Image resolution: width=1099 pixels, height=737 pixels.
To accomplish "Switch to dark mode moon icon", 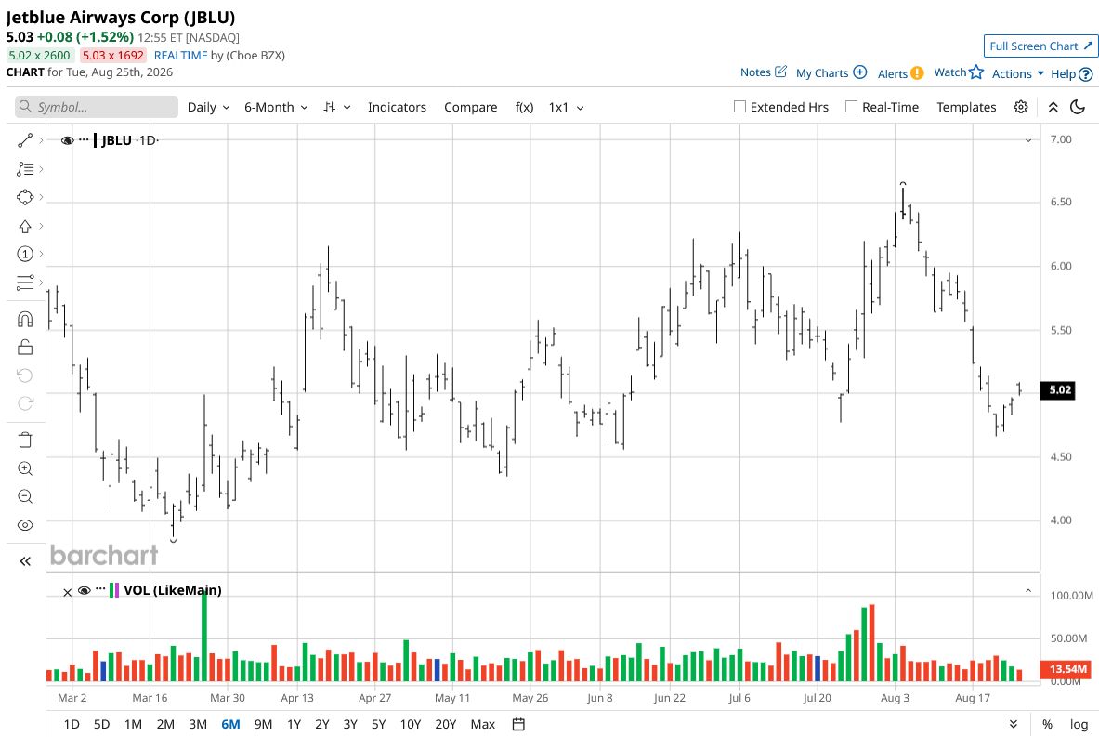I will [x=1078, y=107].
